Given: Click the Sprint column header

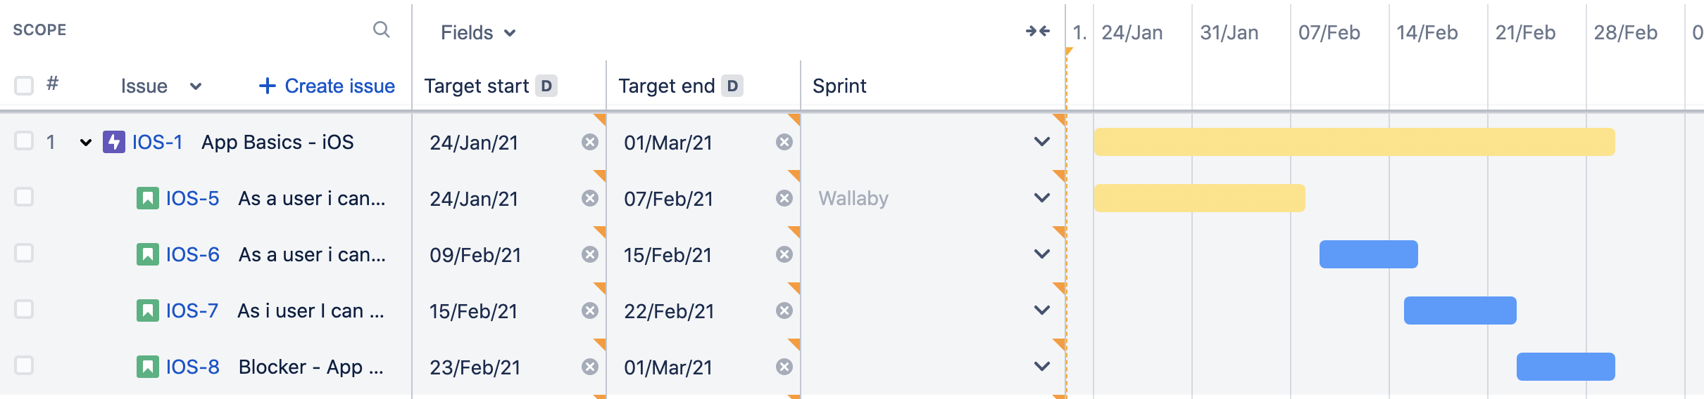Looking at the screenshot, I should [x=839, y=86].
